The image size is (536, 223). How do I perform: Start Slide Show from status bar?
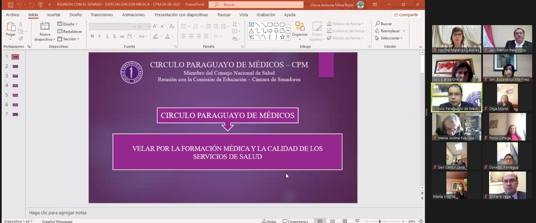[357, 221]
